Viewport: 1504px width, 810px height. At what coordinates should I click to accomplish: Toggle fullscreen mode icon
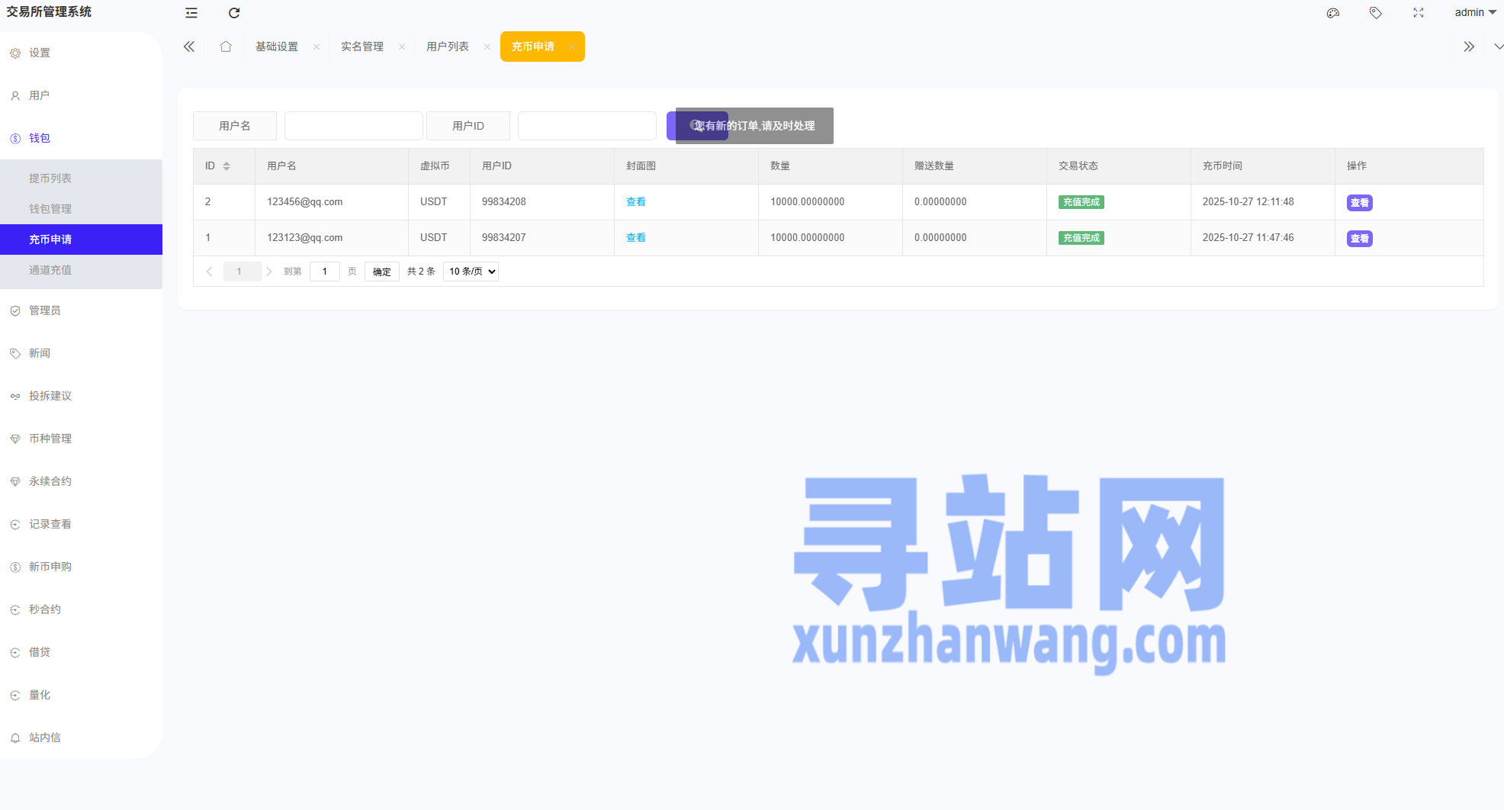(1418, 13)
